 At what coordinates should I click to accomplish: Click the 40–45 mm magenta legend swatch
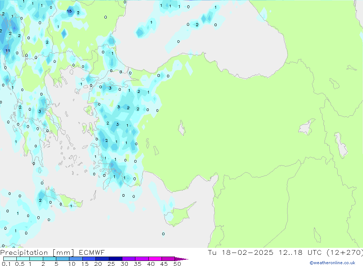155,259
